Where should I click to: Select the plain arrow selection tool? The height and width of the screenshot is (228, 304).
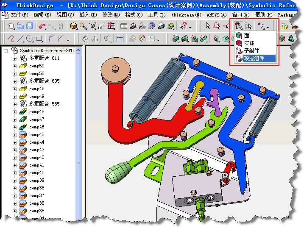(208, 26)
